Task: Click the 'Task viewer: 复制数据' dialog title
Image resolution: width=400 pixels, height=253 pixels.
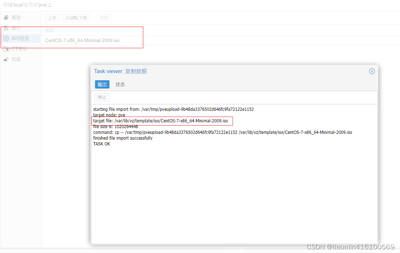Action: point(120,71)
